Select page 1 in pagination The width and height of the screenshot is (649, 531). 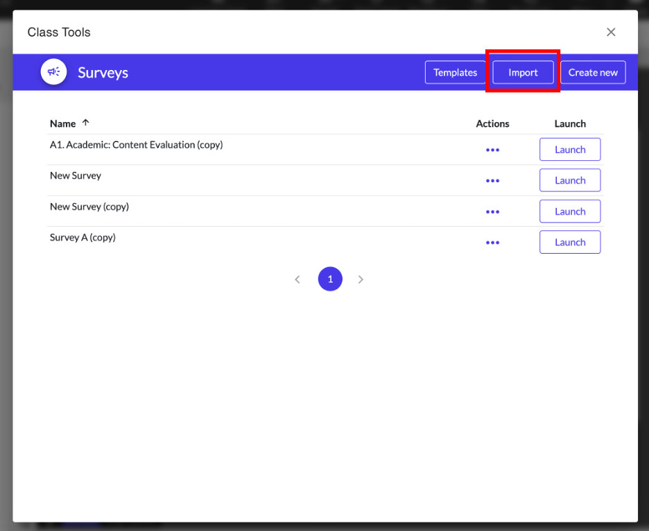pyautogui.click(x=330, y=279)
